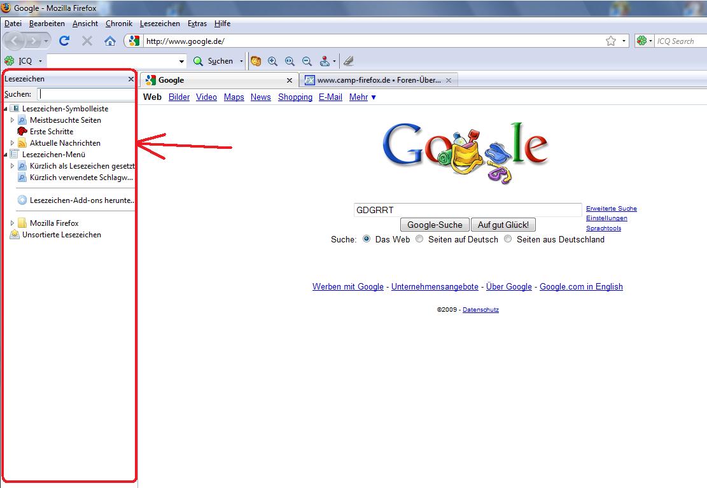The height and width of the screenshot is (488, 707).
Task: Open the bookmark star dropdown arrow
Action: pyautogui.click(x=624, y=41)
